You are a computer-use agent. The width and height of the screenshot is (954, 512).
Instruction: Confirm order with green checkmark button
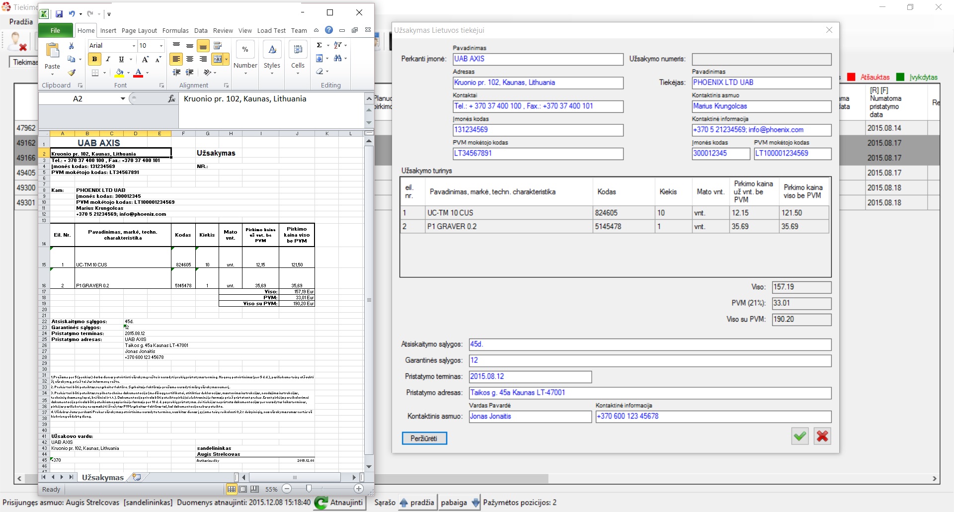(x=799, y=436)
